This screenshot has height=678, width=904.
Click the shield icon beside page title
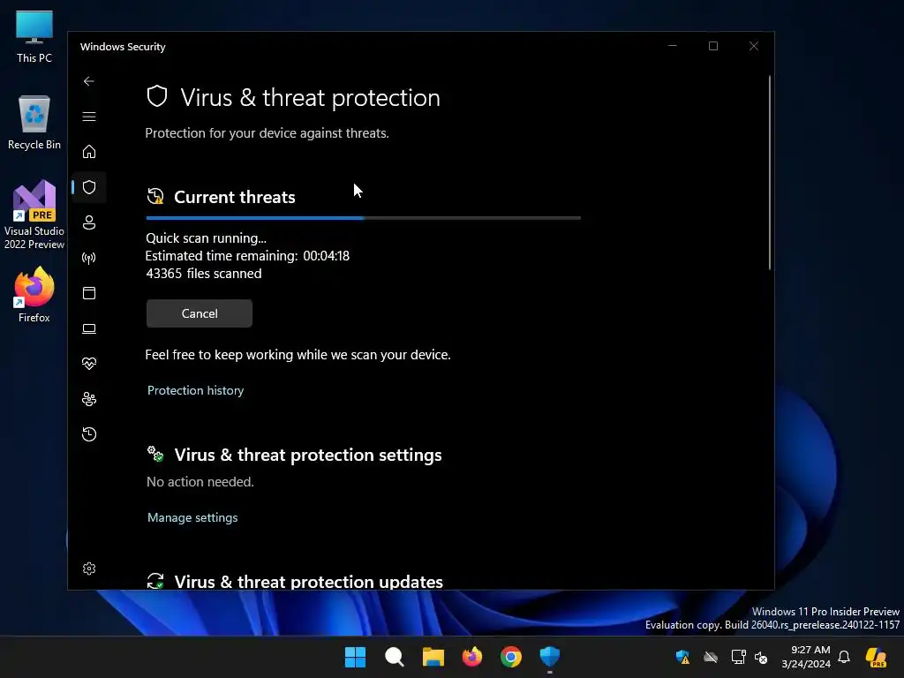[157, 97]
